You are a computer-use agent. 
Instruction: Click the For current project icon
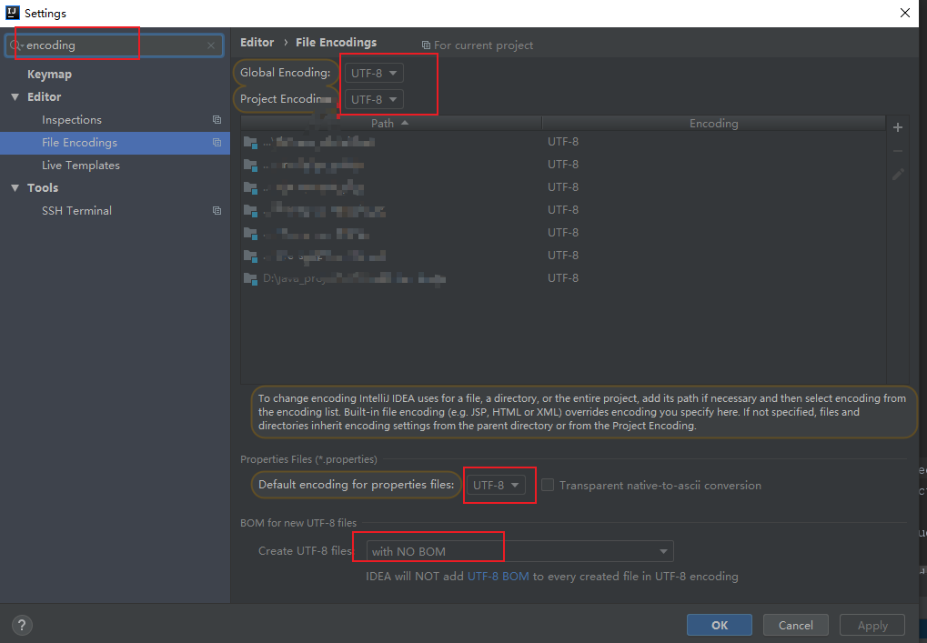pyautogui.click(x=426, y=45)
